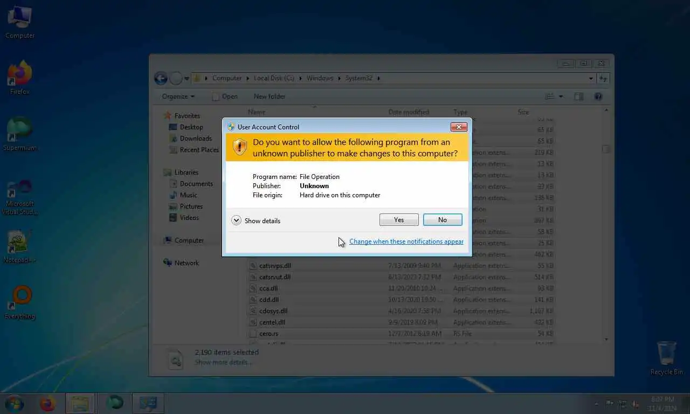Click the Firefox taskbar icon

point(47,403)
